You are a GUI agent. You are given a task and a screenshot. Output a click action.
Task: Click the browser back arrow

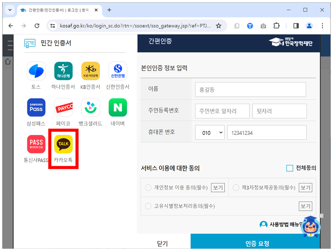(11, 26)
